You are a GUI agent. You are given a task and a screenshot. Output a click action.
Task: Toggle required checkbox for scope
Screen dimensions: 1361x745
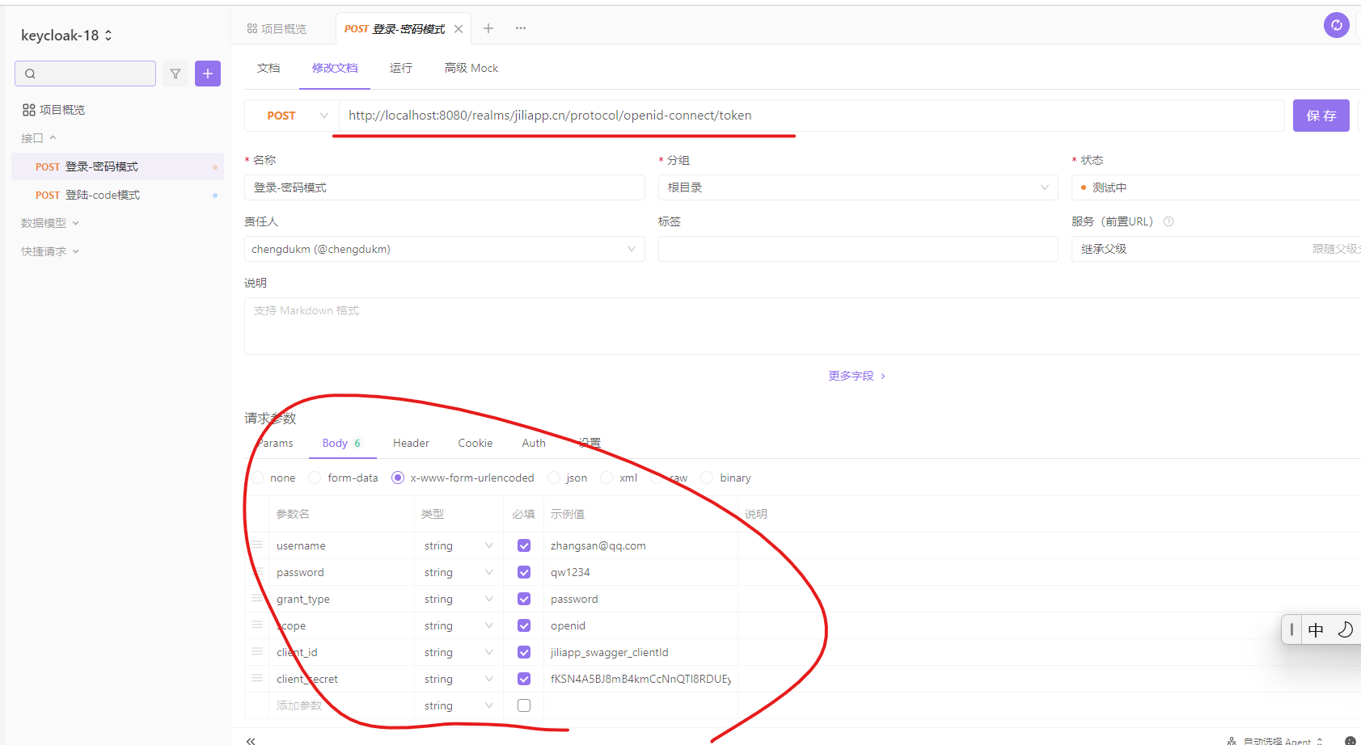coord(524,625)
